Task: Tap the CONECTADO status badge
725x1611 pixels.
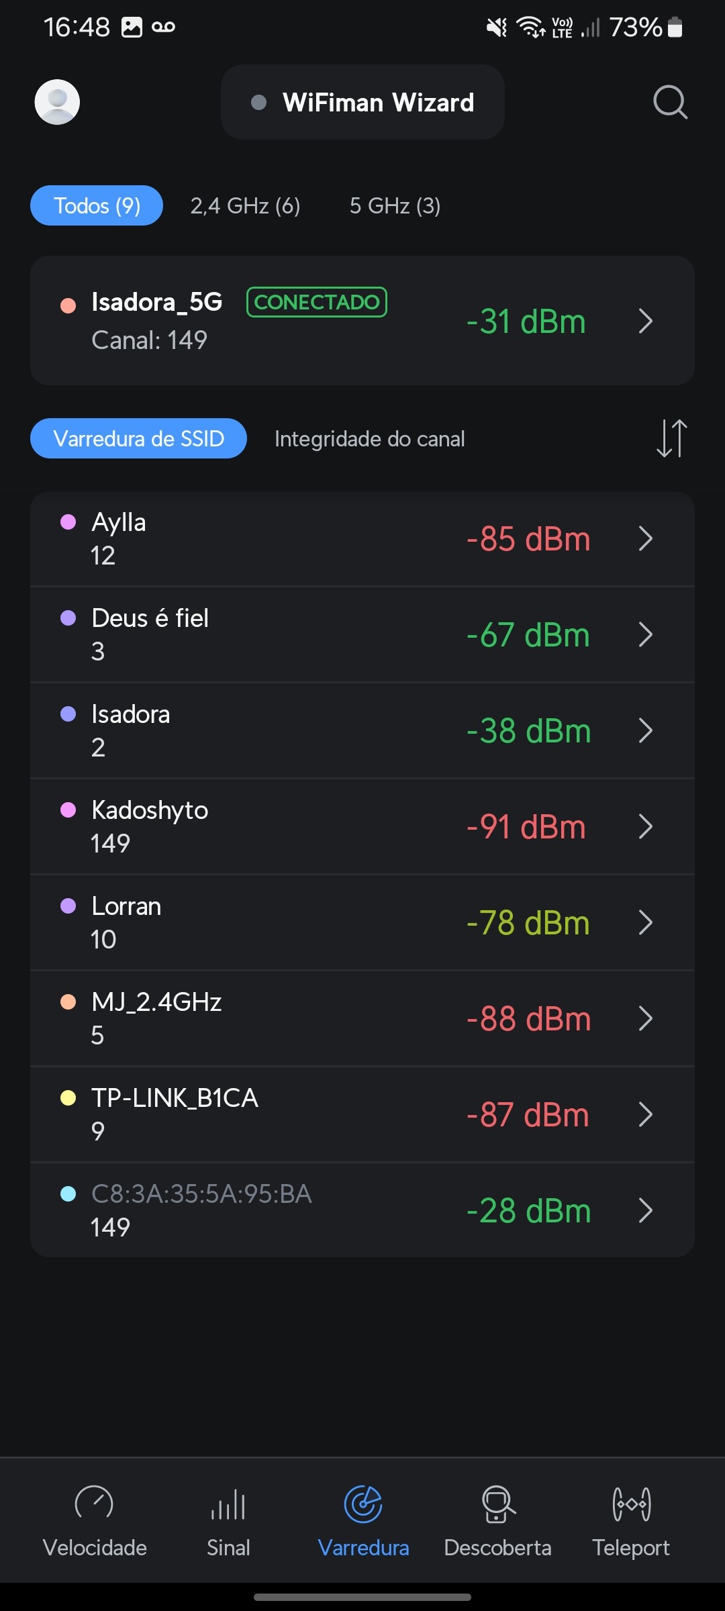Action: point(317,302)
